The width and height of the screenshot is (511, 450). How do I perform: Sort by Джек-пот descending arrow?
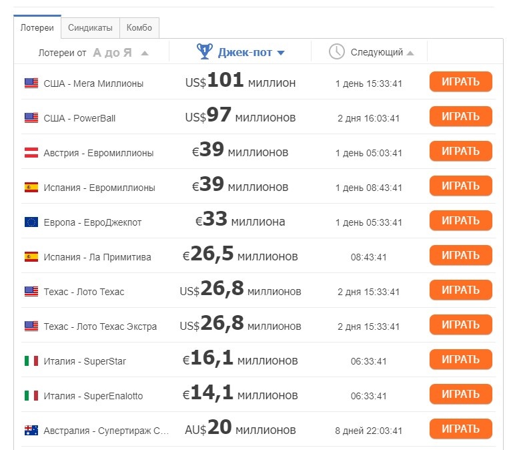coord(281,53)
